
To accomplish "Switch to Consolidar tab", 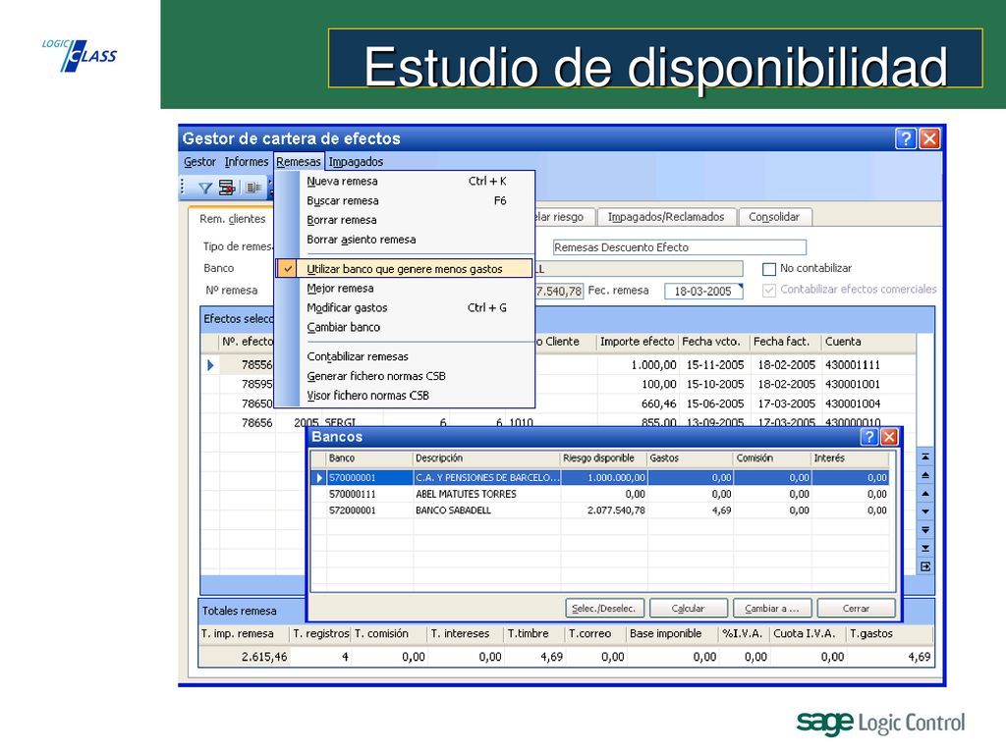I will (x=774, y=217).
